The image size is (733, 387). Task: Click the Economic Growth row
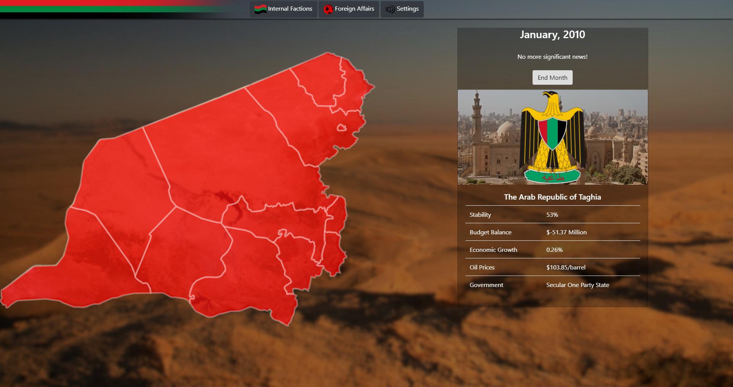click(x=552, y=250)
